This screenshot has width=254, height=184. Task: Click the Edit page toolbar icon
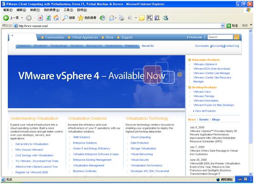[130, 18]
